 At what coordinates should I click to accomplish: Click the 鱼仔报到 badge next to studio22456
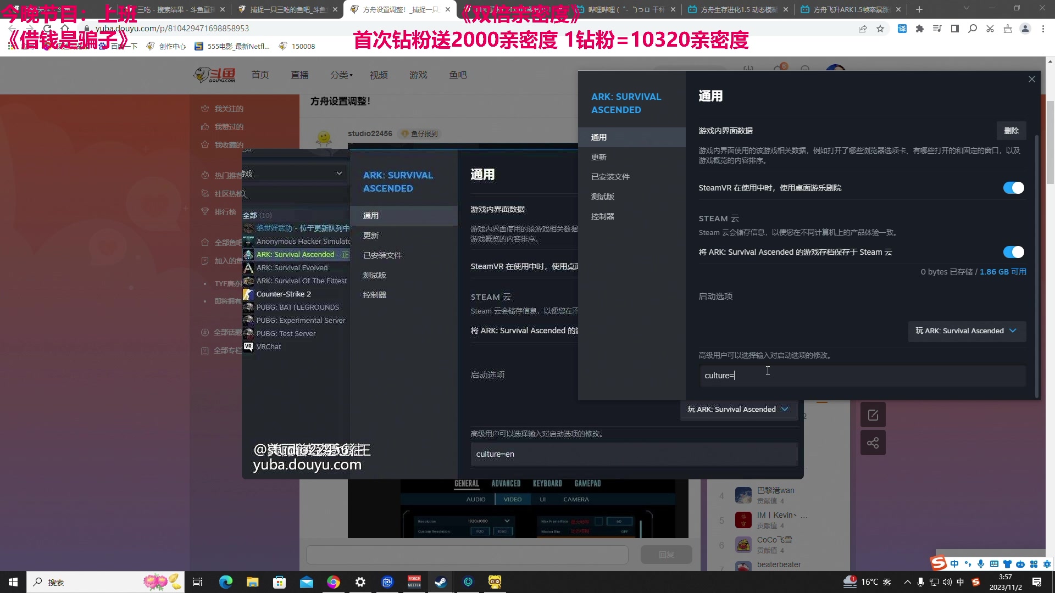click(x=420, y=133)
